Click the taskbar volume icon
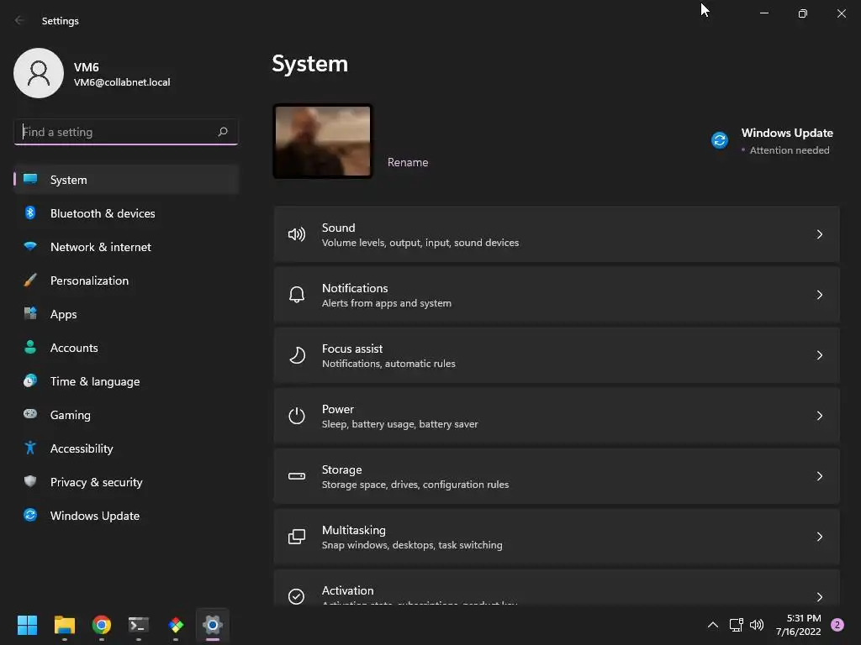 click(x=757, y=625)
